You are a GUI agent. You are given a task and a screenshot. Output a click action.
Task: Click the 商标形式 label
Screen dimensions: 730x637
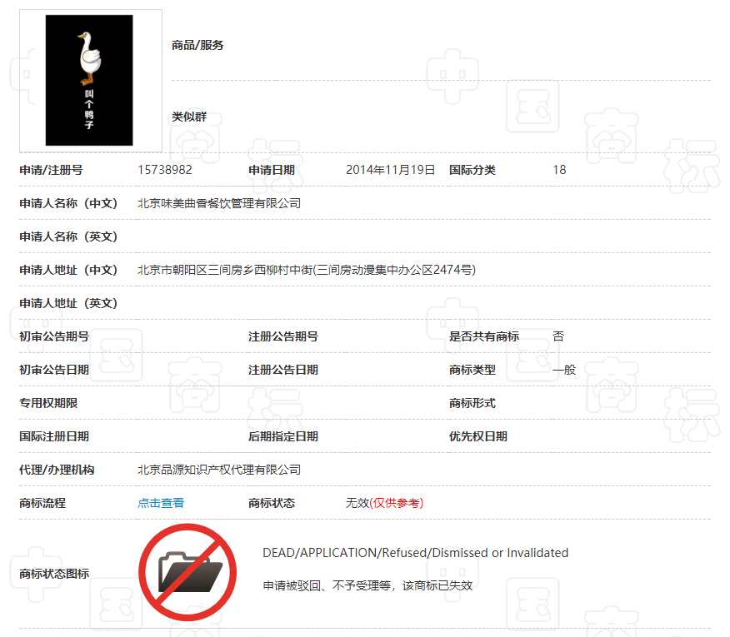coord(472,403)
